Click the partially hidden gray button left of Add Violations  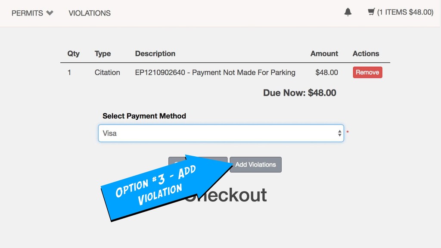tap(177, 160)
